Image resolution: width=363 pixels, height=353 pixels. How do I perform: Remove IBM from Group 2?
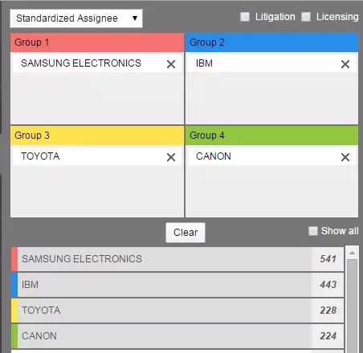pyautogui.click(x=345, y=64)
